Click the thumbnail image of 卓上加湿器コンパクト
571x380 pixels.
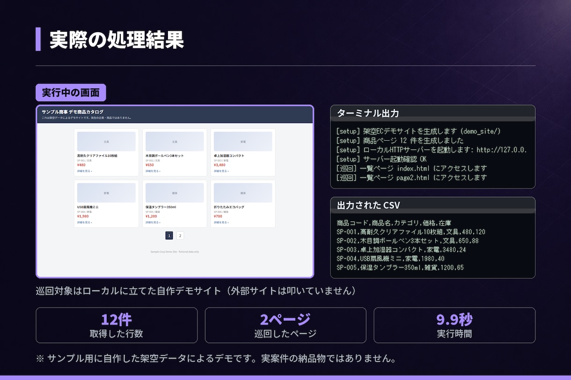pyautogui.click(x=243, y=141)
